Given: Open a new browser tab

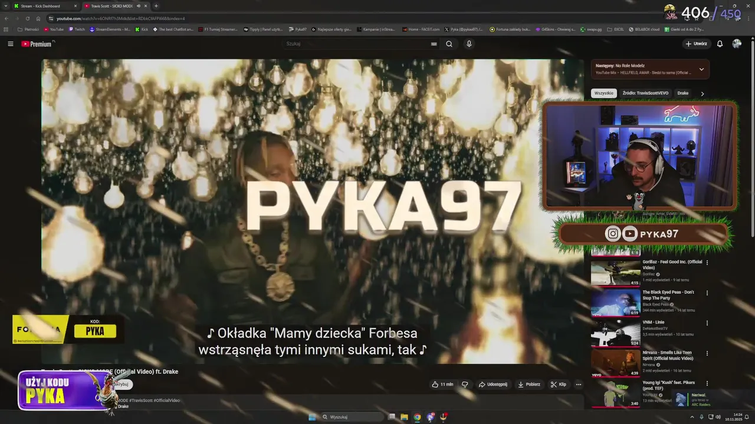Looking at the screenshot, I should click(156, 6).
